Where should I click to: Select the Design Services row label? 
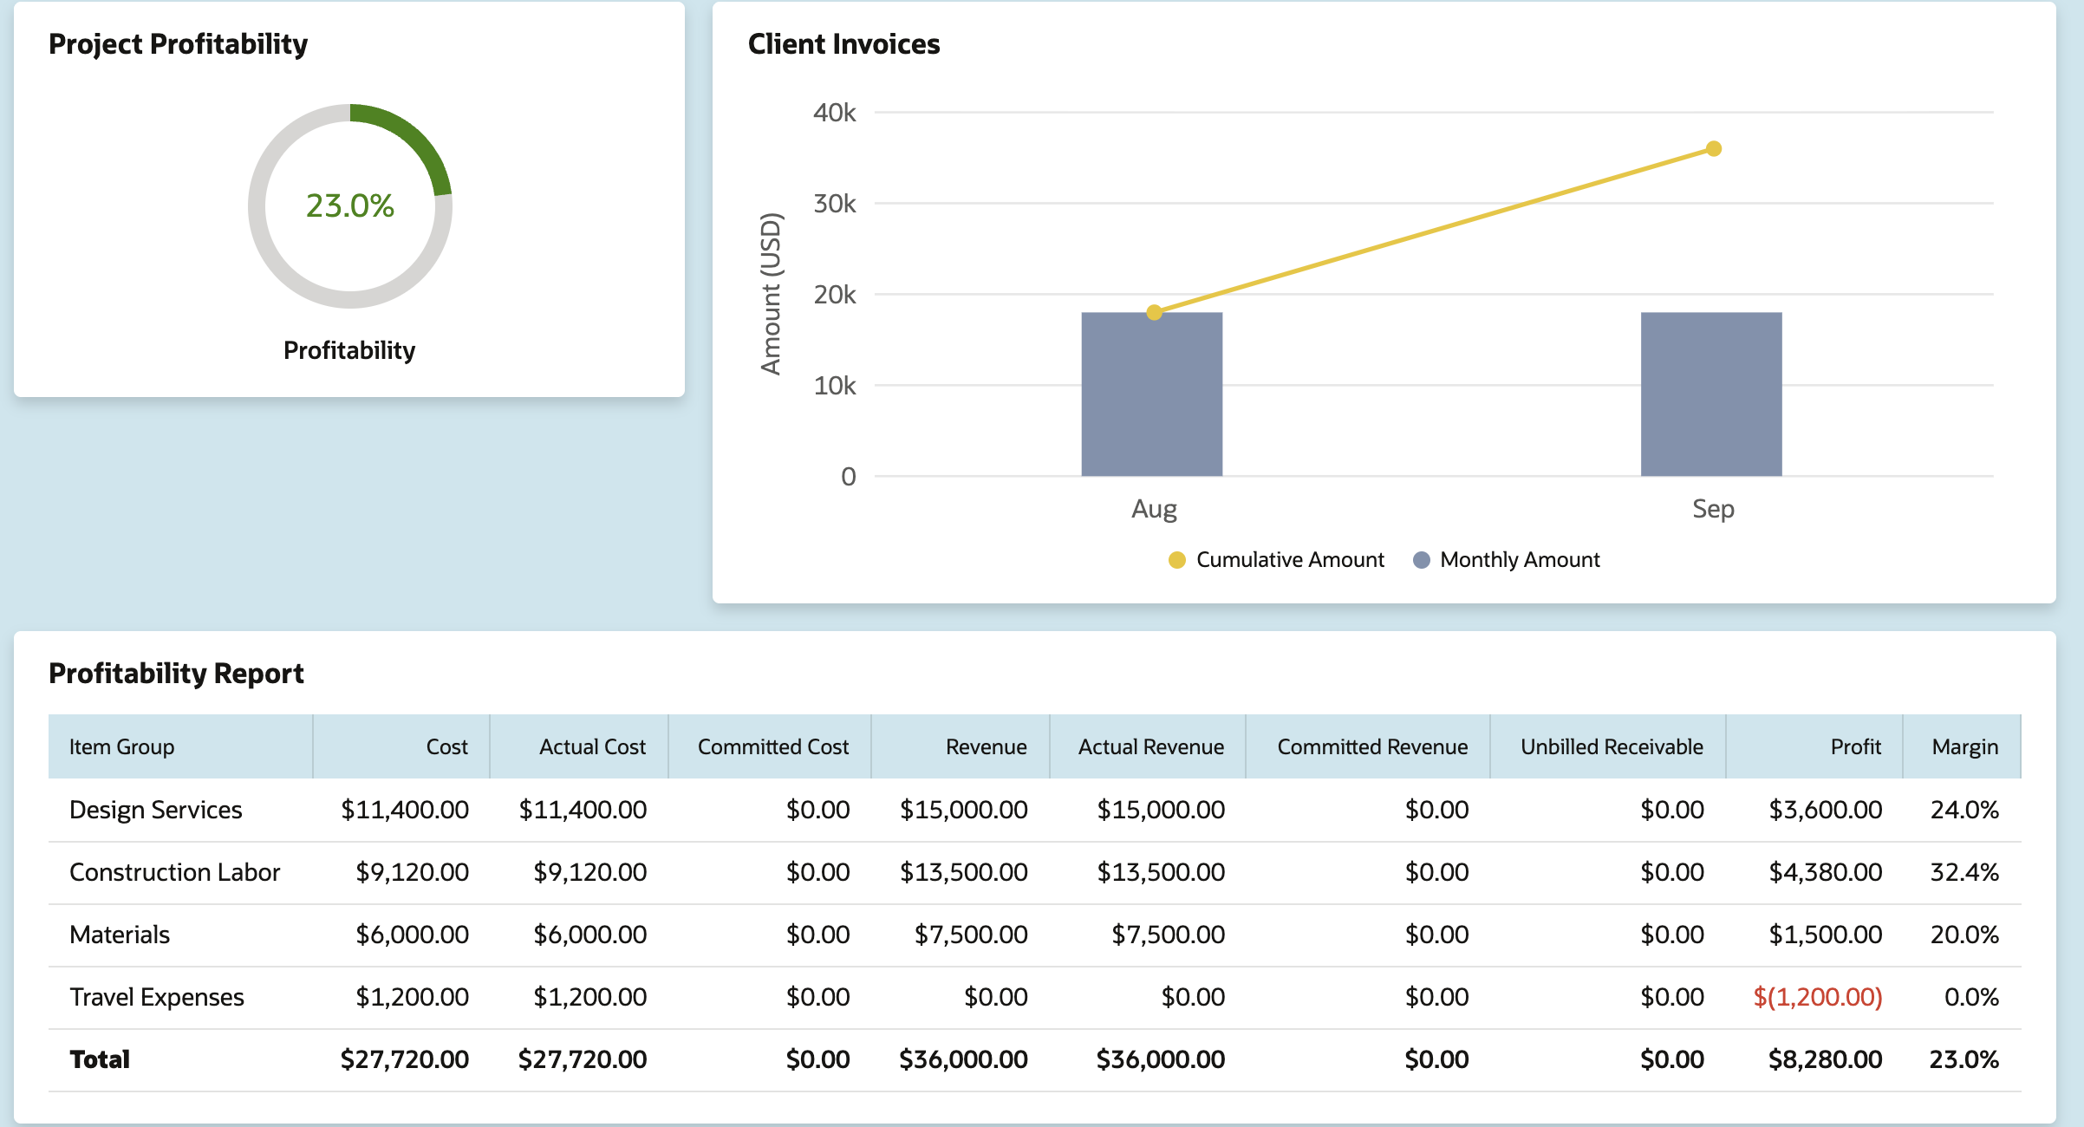[156, 810]
